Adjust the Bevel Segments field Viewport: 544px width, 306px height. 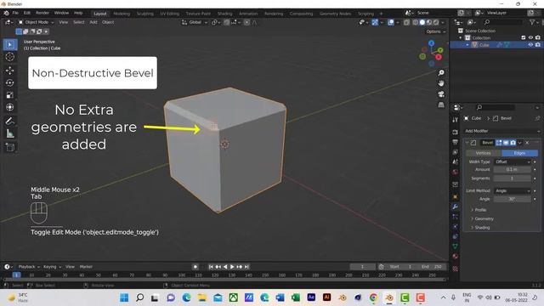pyautogui.click(x=513, y=178)
